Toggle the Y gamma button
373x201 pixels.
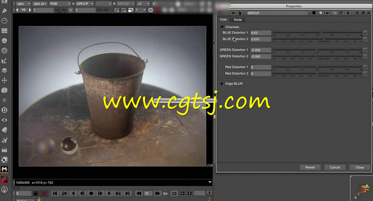click(x=71, y=10)
